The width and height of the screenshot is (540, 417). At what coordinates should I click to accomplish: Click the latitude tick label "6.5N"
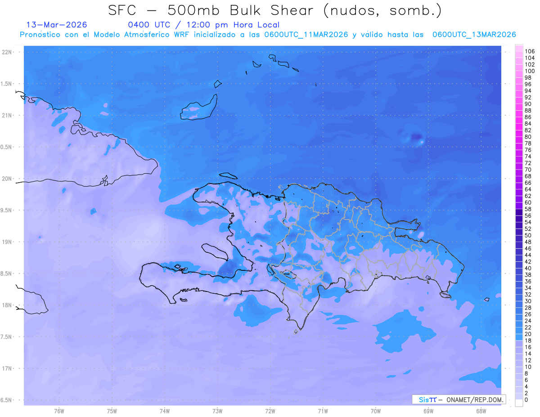click(7, 400)
